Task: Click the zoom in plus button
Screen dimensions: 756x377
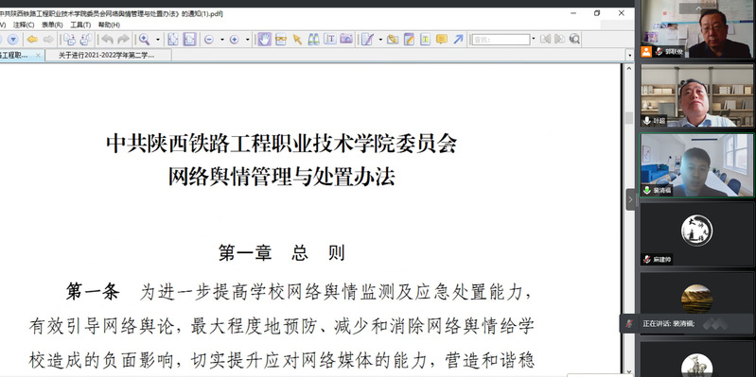Action: (235, 40)
